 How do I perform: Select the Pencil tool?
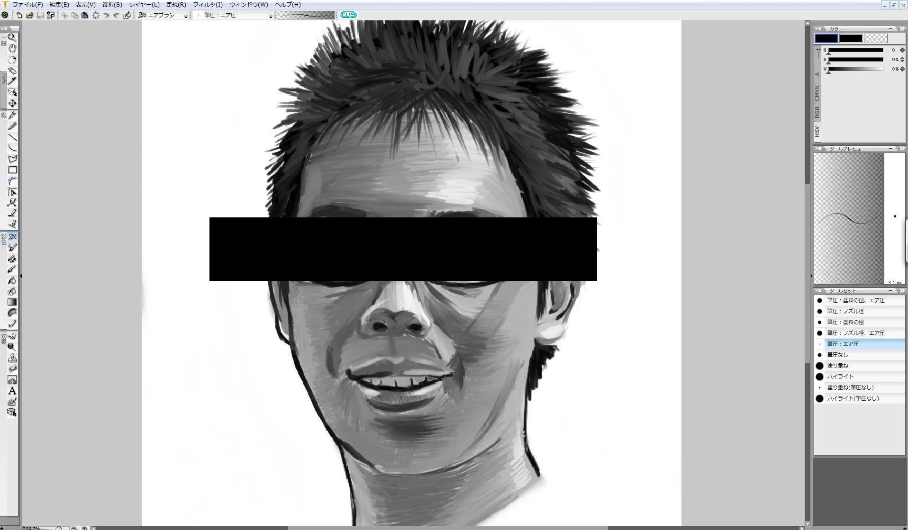(12, 126)
